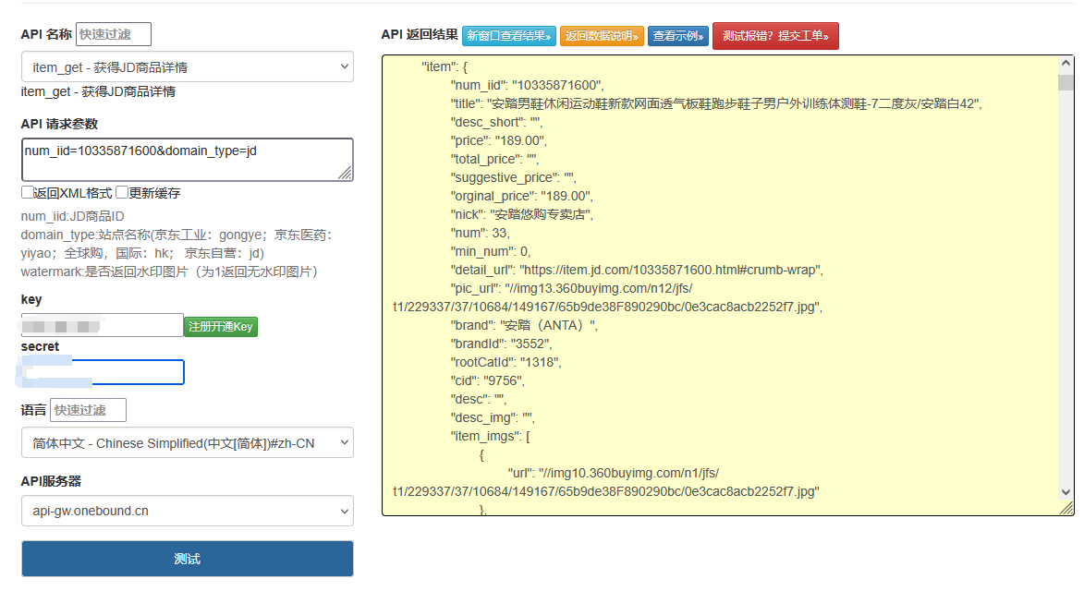Click 新窗口查看结果 button
The height and width of the screenshot is (591, 1084).
coord(509,36)
